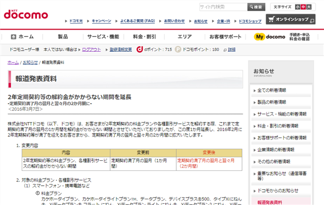Open the Online Shop cart button
This screenshot has height=205, width=324.
pos(290,19)
